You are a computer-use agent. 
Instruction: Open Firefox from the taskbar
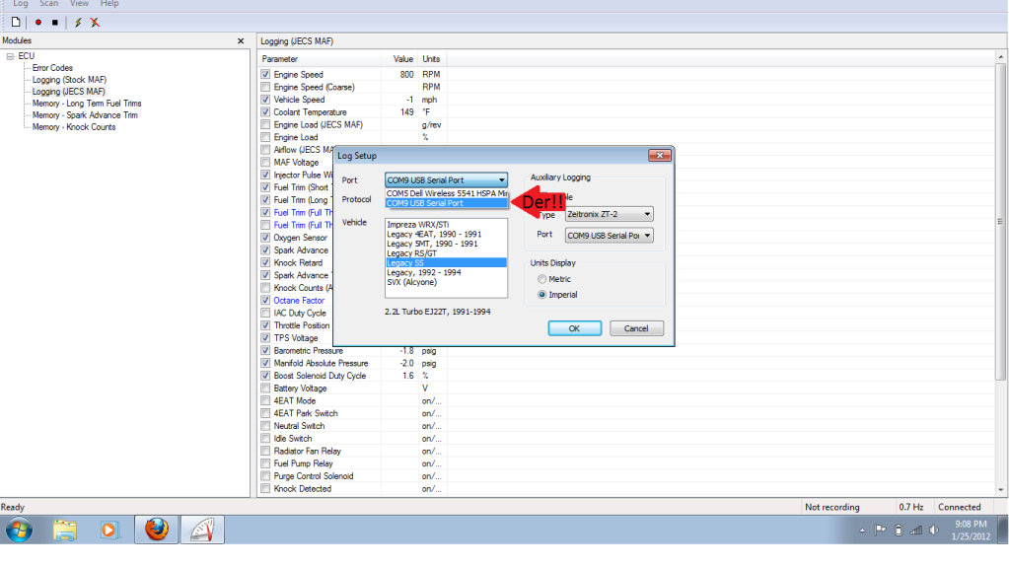[157, 530]
